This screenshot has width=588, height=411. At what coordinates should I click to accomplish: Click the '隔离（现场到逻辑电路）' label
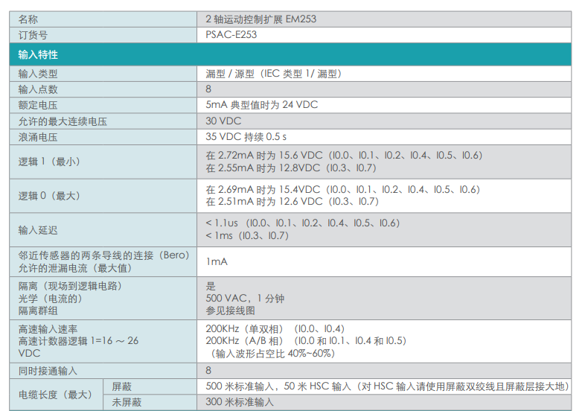pyautogui.click(x=70, y=287)
